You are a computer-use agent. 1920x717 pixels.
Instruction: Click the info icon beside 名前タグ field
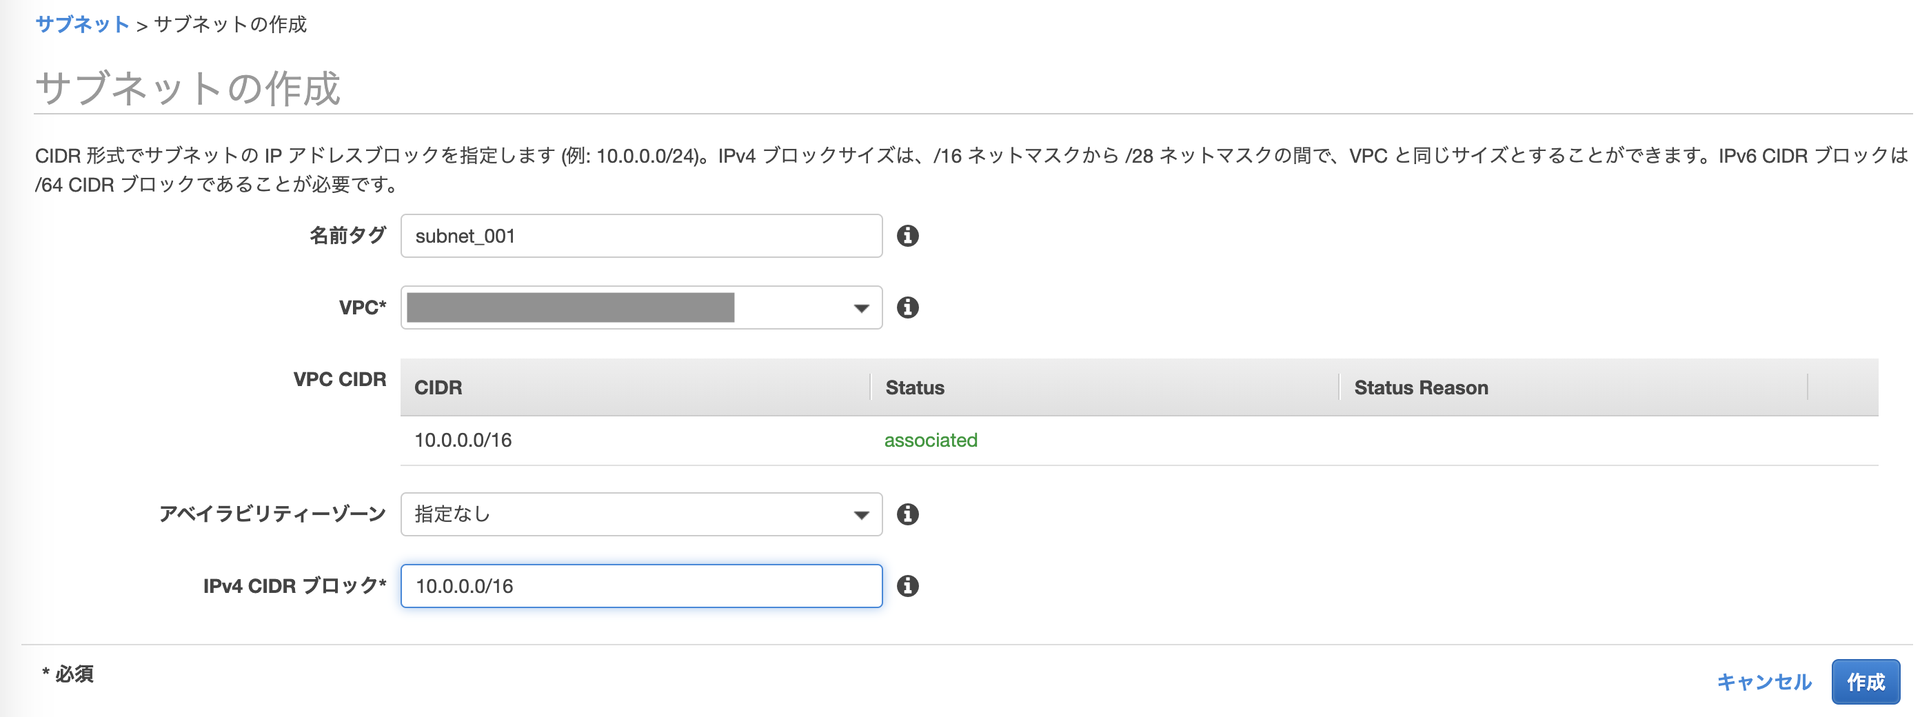coord(908,236)
